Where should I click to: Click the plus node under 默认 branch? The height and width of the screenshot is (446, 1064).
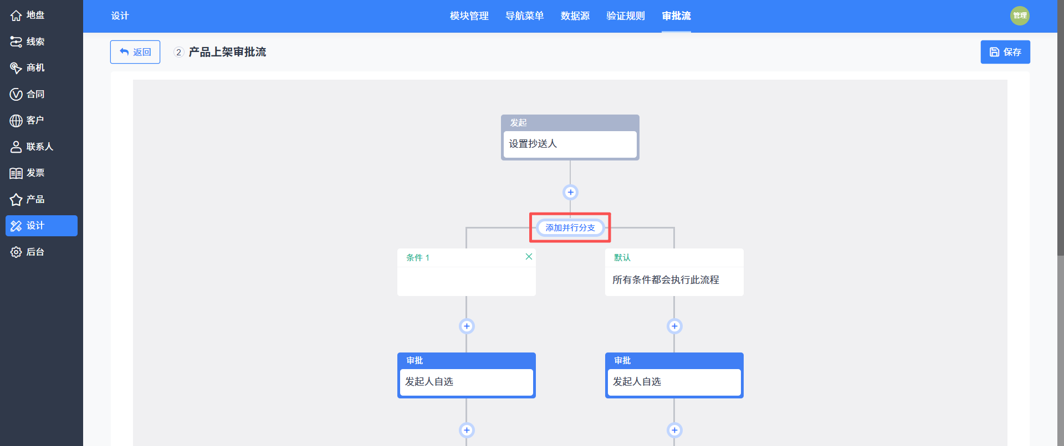tap(674, 326)
